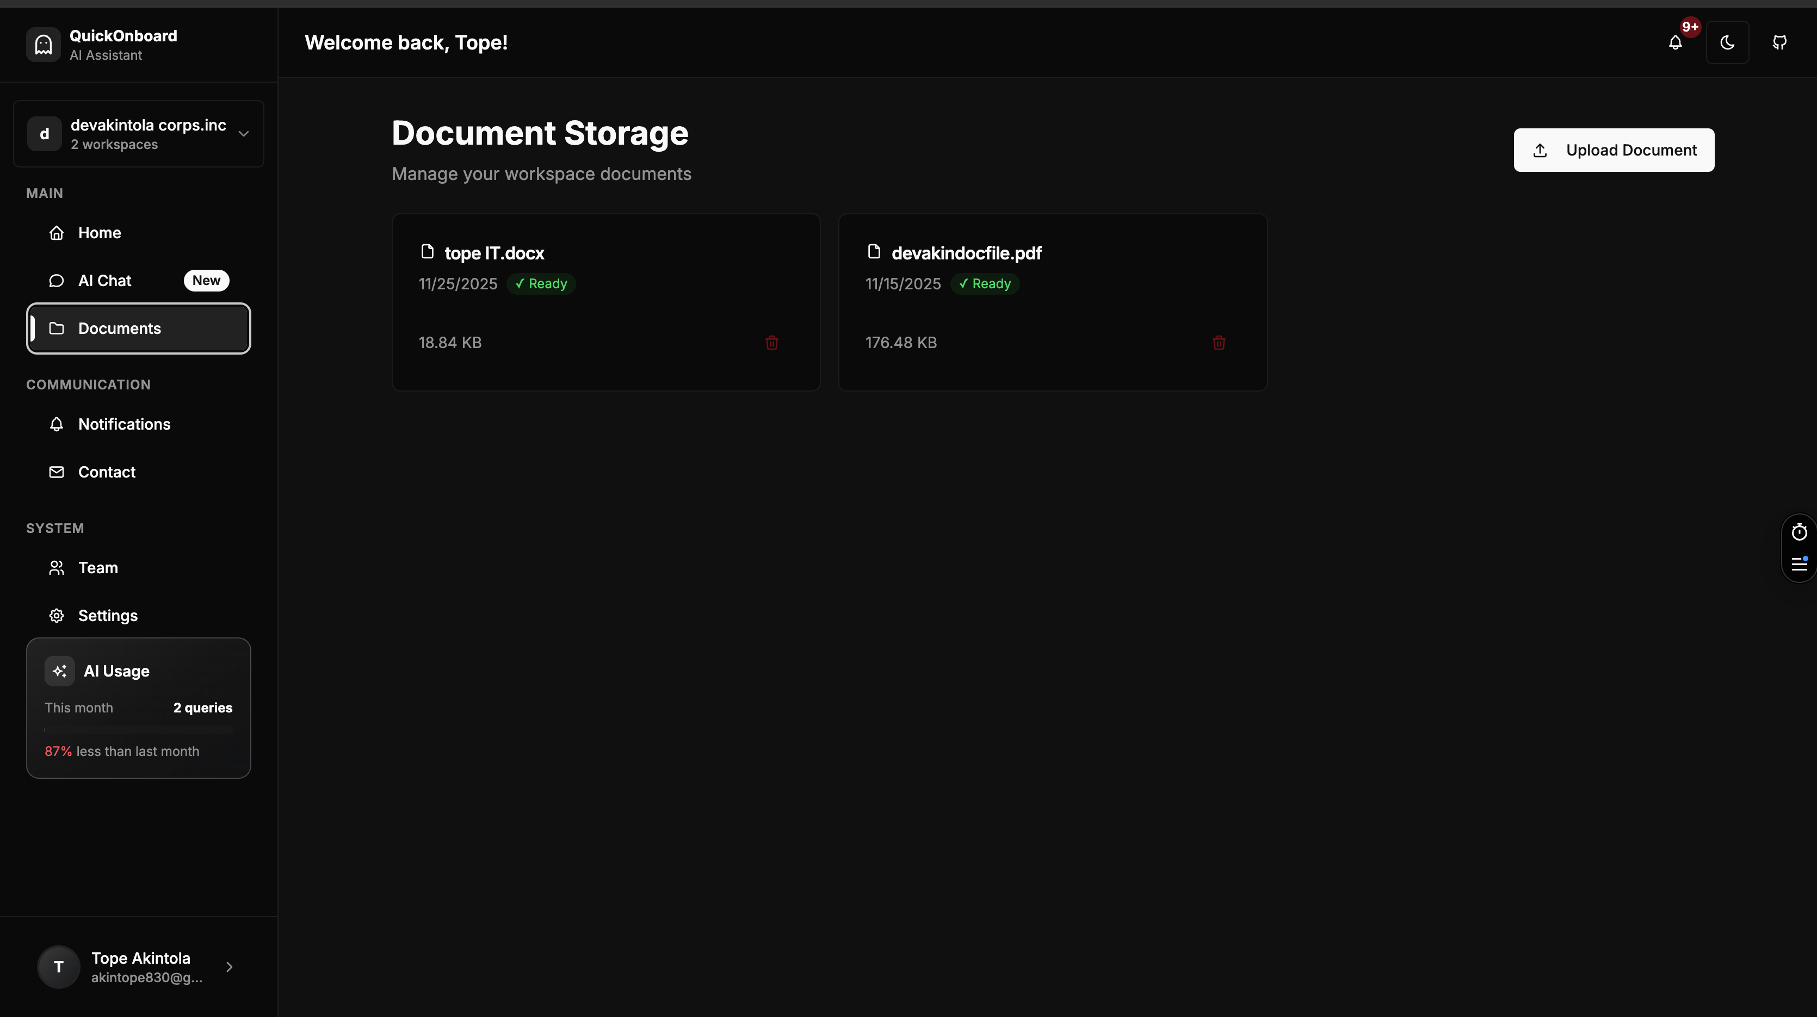Delete devakindocfile.pdf using its trash icon
The height and width of the screenshot is (1017, 1817).
[x=1219, y=343]
